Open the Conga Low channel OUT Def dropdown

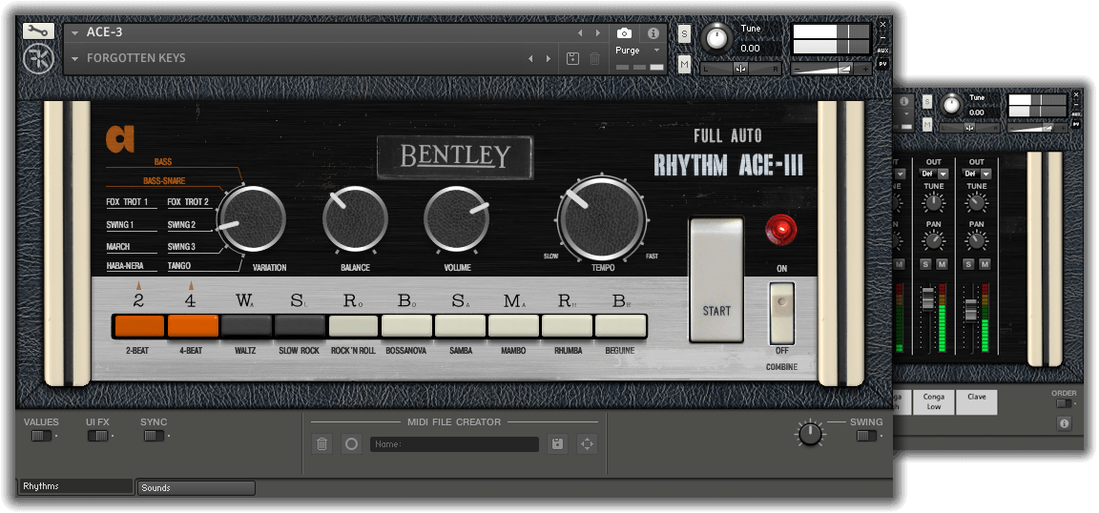934,174
